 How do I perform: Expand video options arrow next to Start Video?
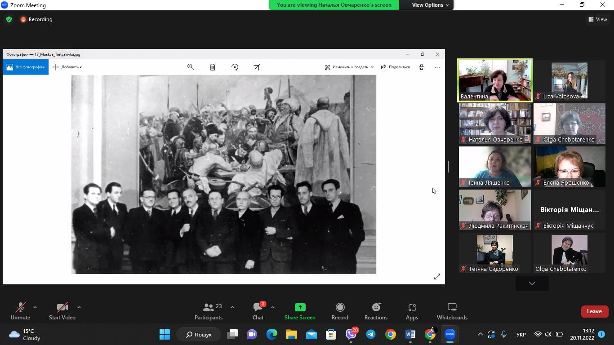(x=79, y=307)
